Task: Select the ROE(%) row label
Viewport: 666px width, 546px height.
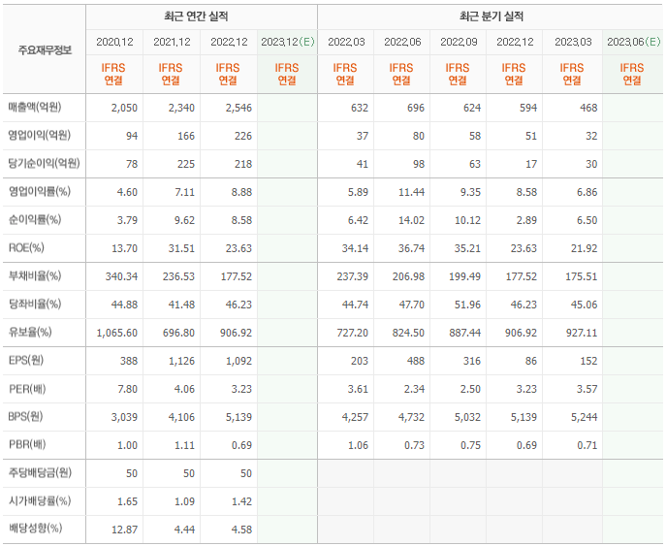Action: click(26, 247)
